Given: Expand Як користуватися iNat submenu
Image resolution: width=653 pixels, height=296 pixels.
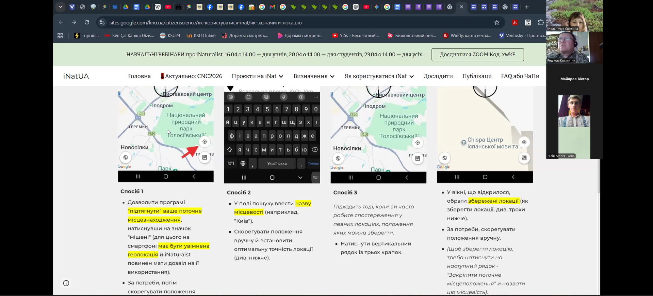Looking at the screenshot, I should (379, 76).
